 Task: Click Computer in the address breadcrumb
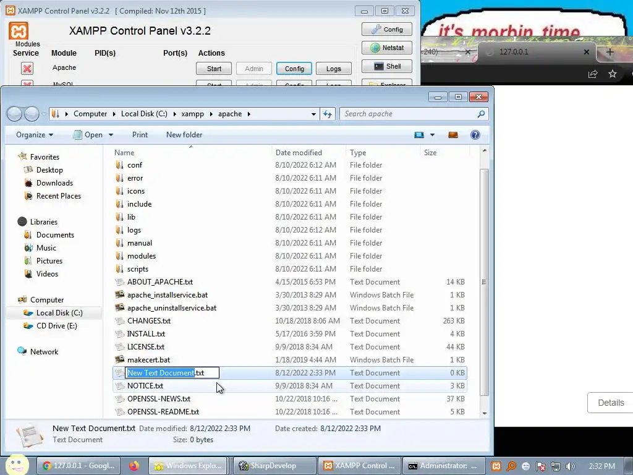[x=90, y=114]
